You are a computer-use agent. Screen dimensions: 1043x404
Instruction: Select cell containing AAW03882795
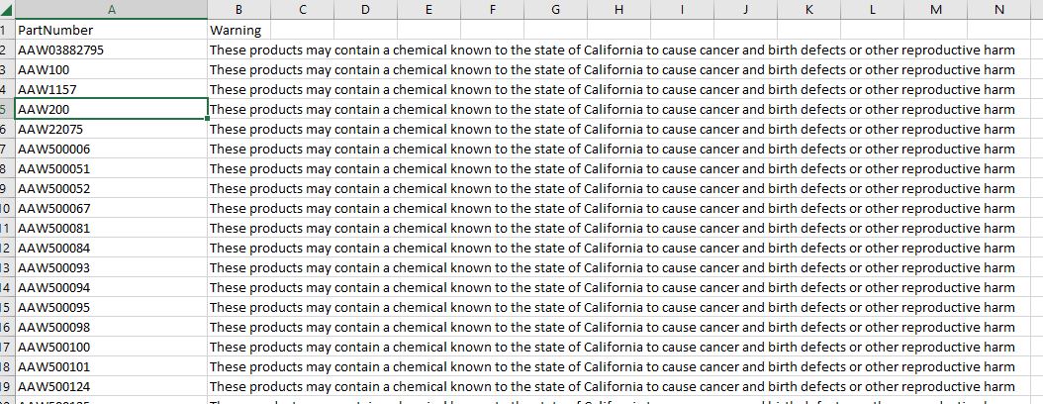(111, 50)
